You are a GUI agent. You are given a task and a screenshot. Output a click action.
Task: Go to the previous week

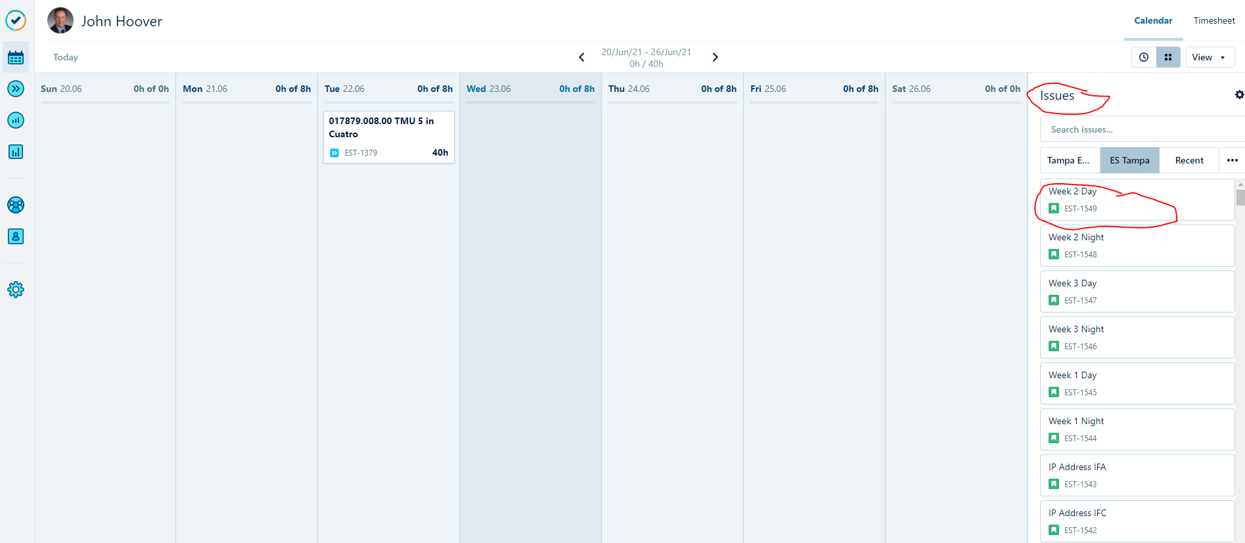[581, 57]
